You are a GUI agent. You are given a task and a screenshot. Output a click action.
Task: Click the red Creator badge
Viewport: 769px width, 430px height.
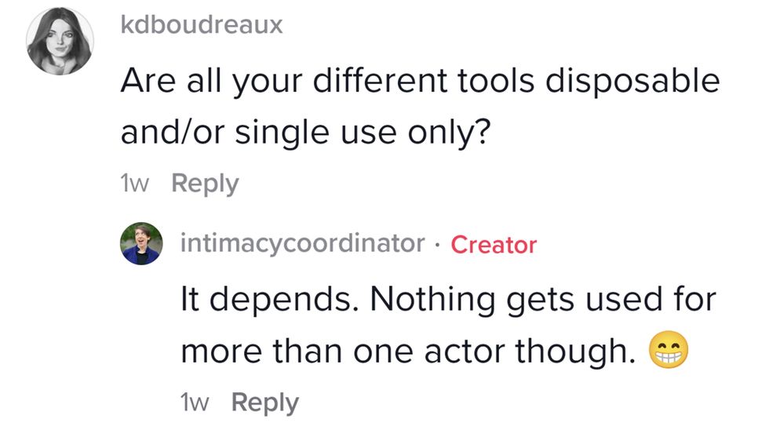tap(494, 244)
